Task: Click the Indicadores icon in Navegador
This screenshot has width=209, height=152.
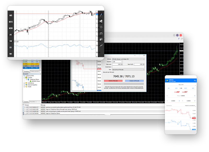Action: 26,83
